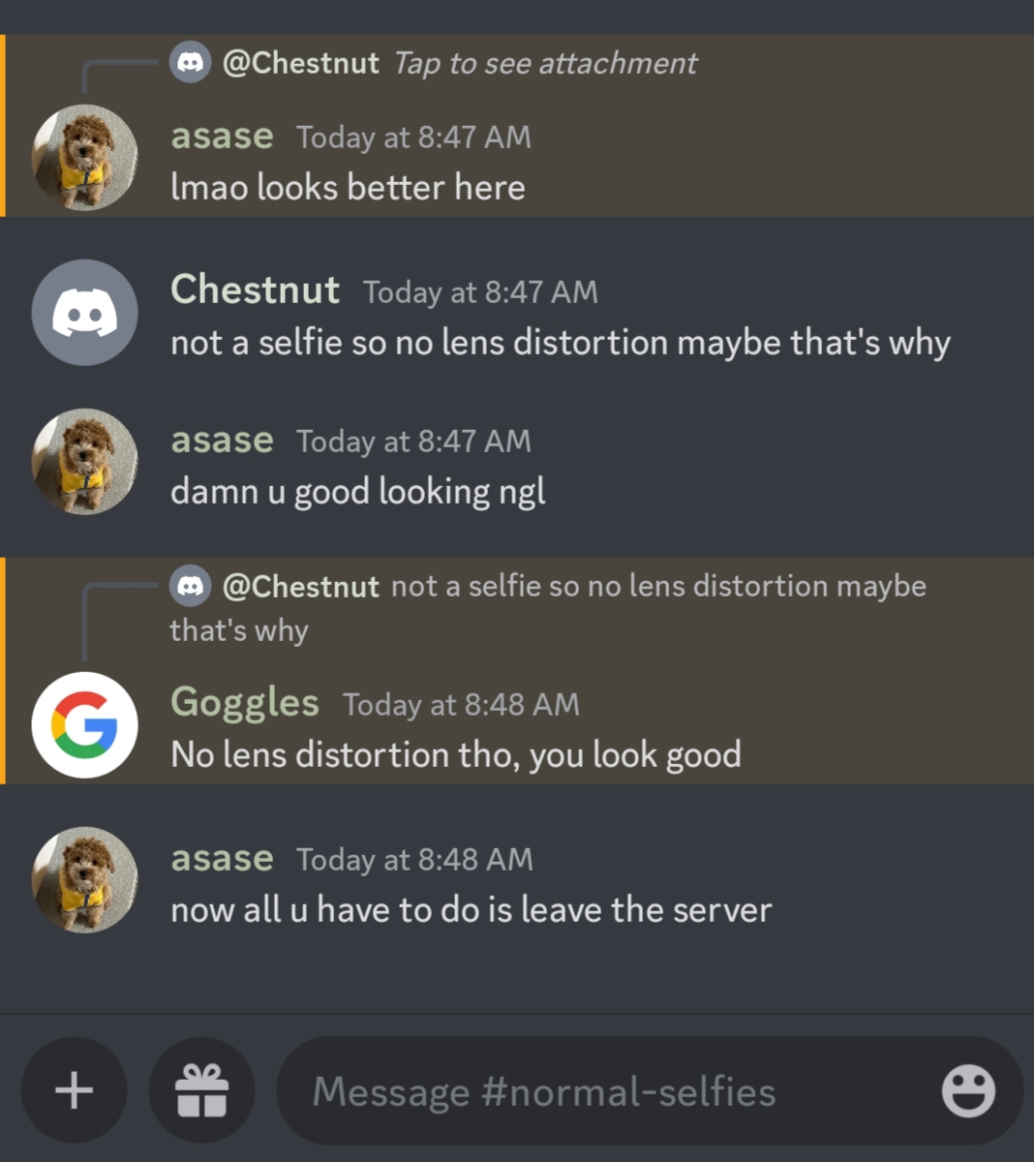Tap small Discord icon in top reply preview
1034x1162 pixels.
[x=191, y=63]
